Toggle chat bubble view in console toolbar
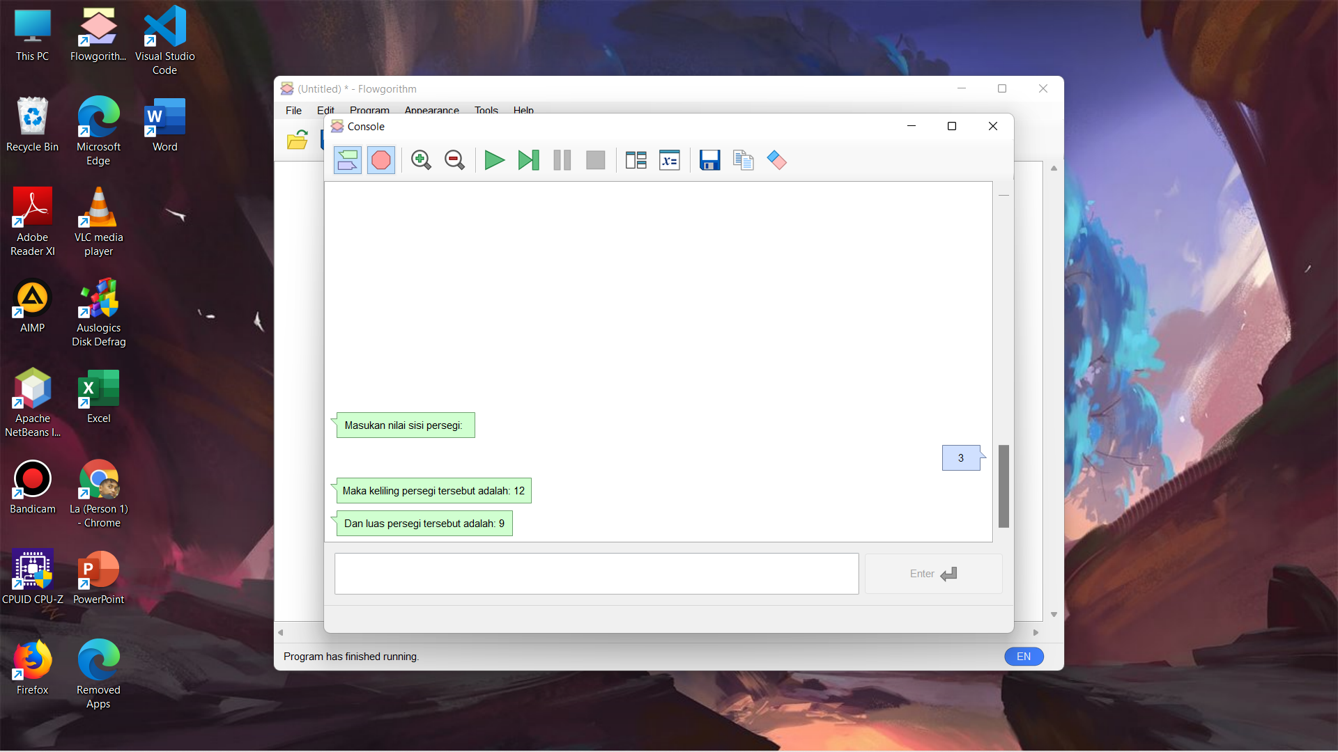This screenshot has height=752, width=1338. coord(347,160)
